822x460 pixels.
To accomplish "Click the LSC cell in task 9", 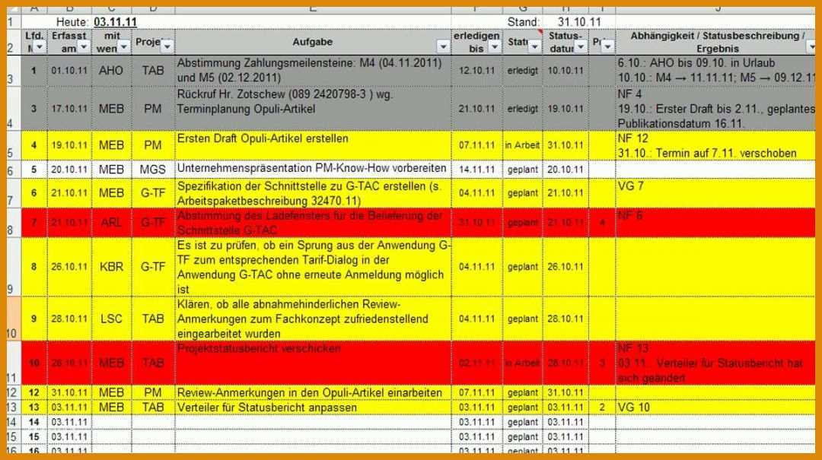I will click(x=111, y=319).
